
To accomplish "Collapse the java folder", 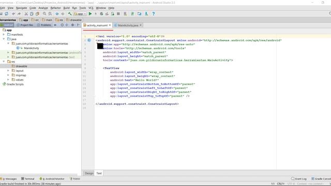I will (4, 39).
